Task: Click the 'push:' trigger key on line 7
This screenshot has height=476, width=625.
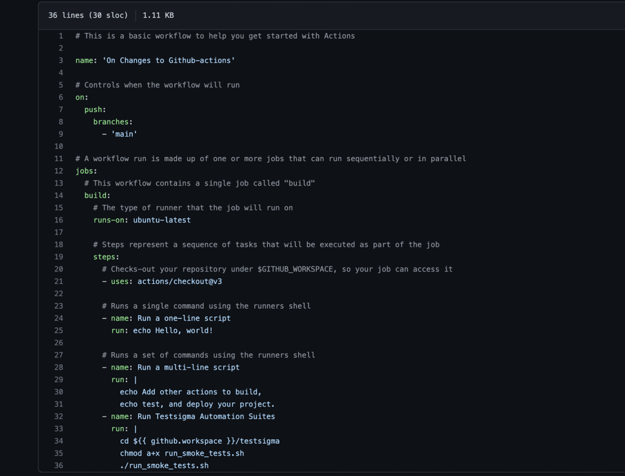Action: pos(95,109)
